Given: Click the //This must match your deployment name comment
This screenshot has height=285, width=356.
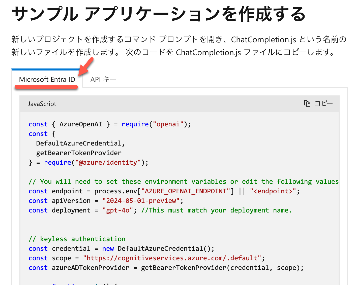Looking at the screenshot, I should point(216,210).
